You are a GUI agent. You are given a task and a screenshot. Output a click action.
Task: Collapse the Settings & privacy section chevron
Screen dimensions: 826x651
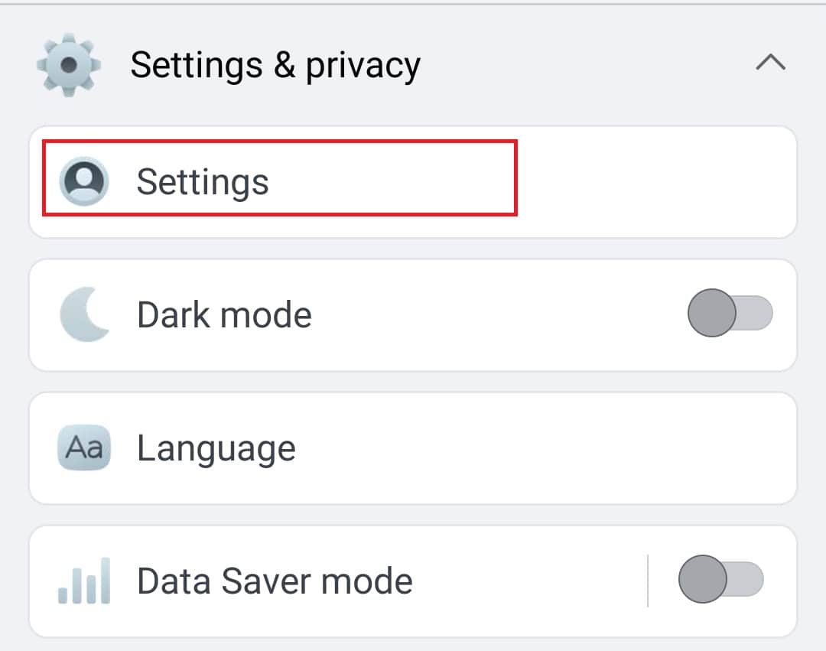[x=770, y=63]
